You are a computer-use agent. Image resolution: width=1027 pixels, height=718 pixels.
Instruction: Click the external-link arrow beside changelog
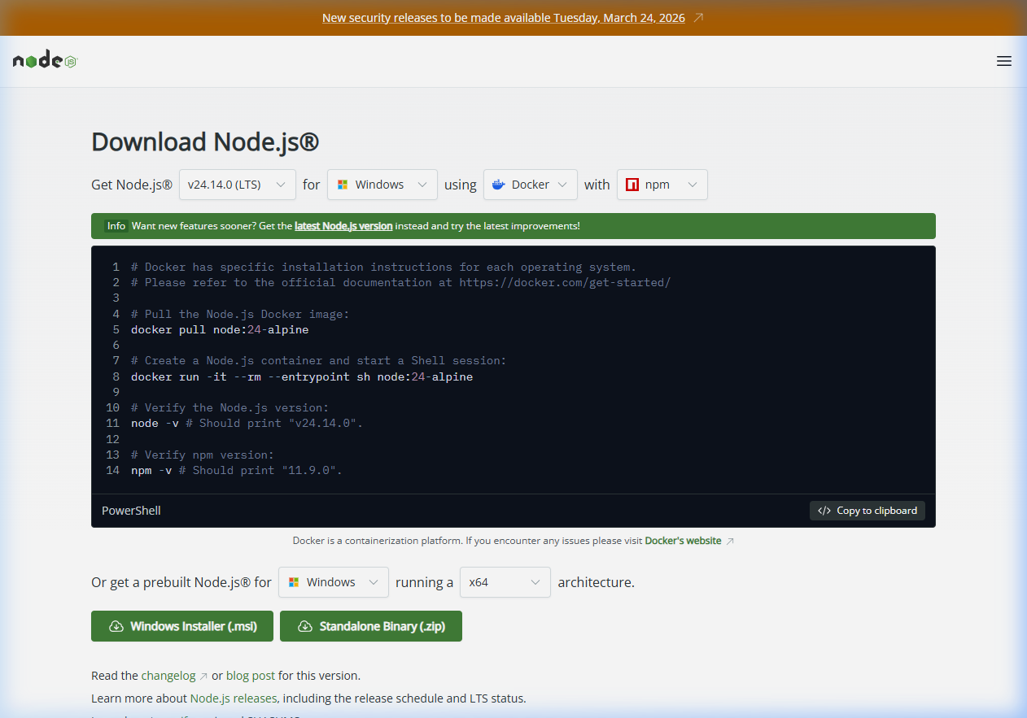(202, 675)
